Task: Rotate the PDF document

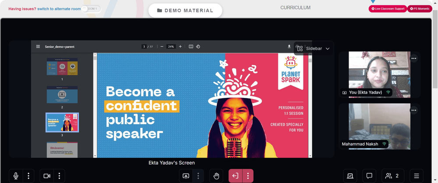Action: [198, 47]
